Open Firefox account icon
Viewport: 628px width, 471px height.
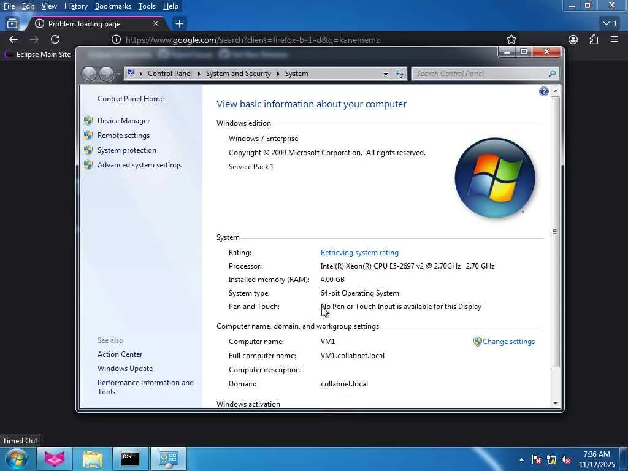573,39
